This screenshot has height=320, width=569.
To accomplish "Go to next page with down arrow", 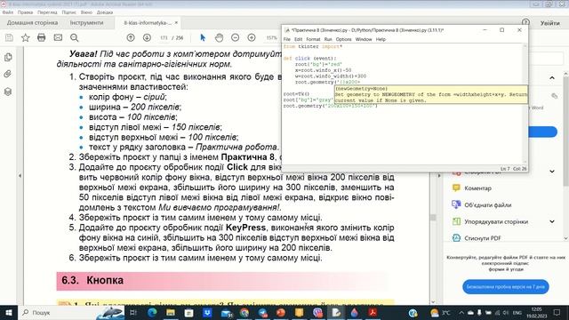I will [x=147, y=37].
